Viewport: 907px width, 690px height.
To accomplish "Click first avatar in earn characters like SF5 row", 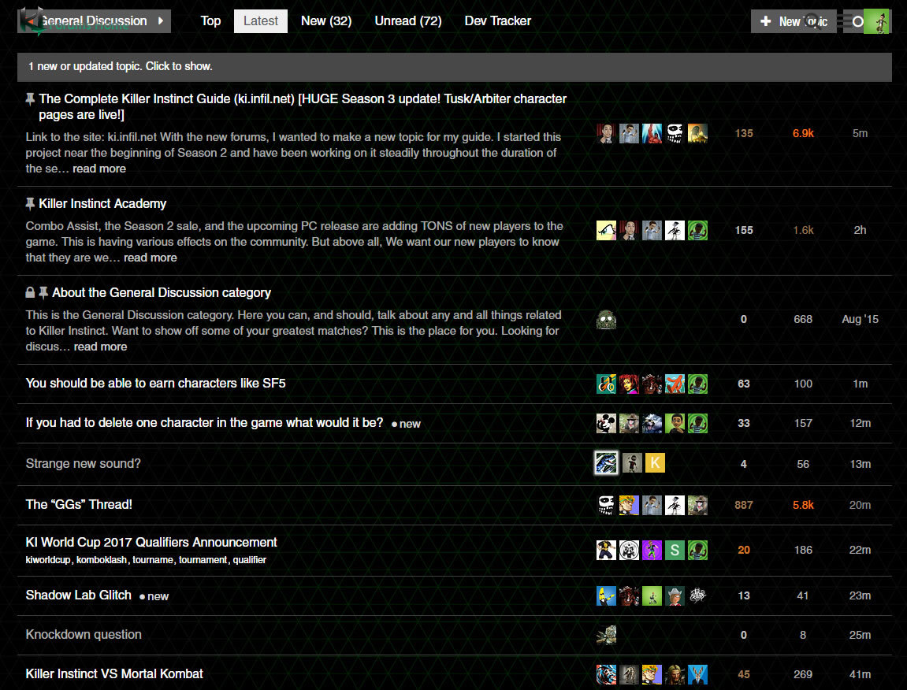I will point(606,384).
